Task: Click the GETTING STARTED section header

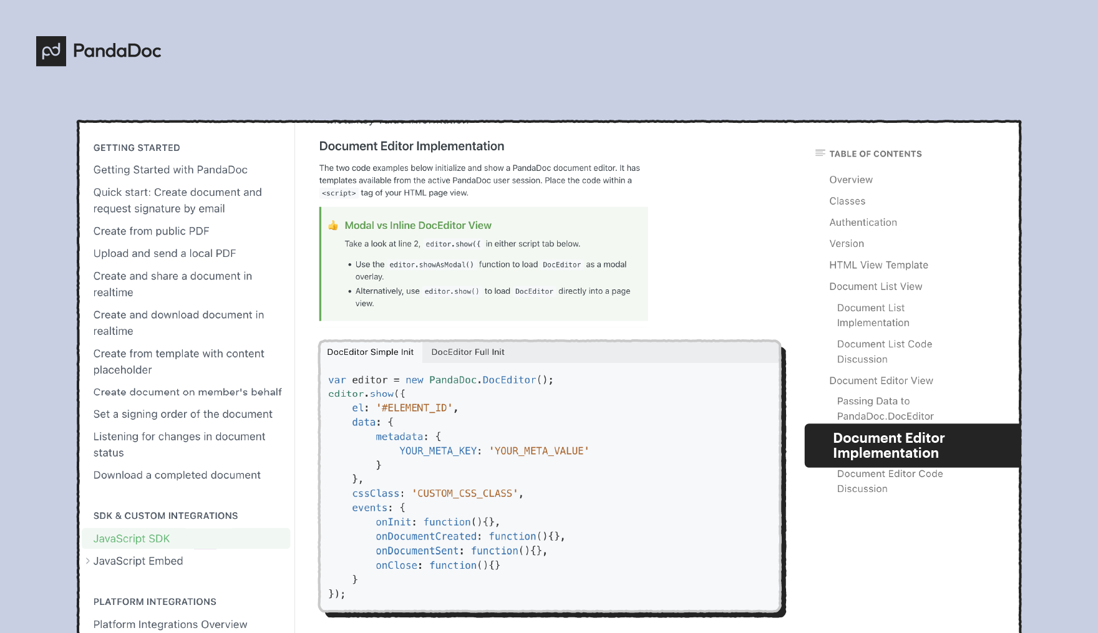Action: [137, 148]
